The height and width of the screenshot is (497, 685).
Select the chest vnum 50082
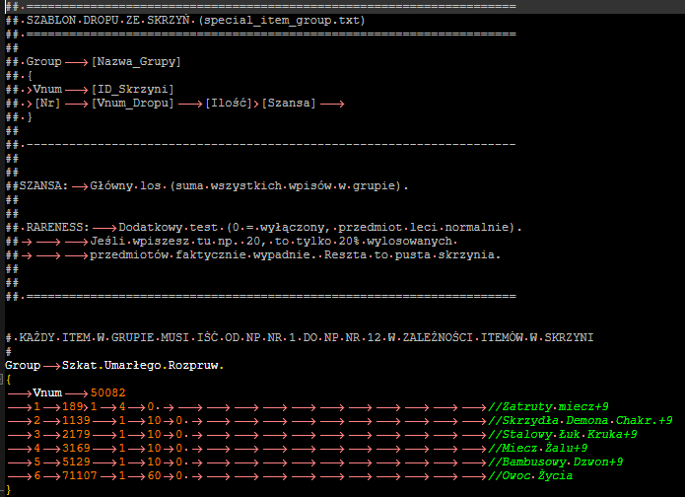point(107,393)
